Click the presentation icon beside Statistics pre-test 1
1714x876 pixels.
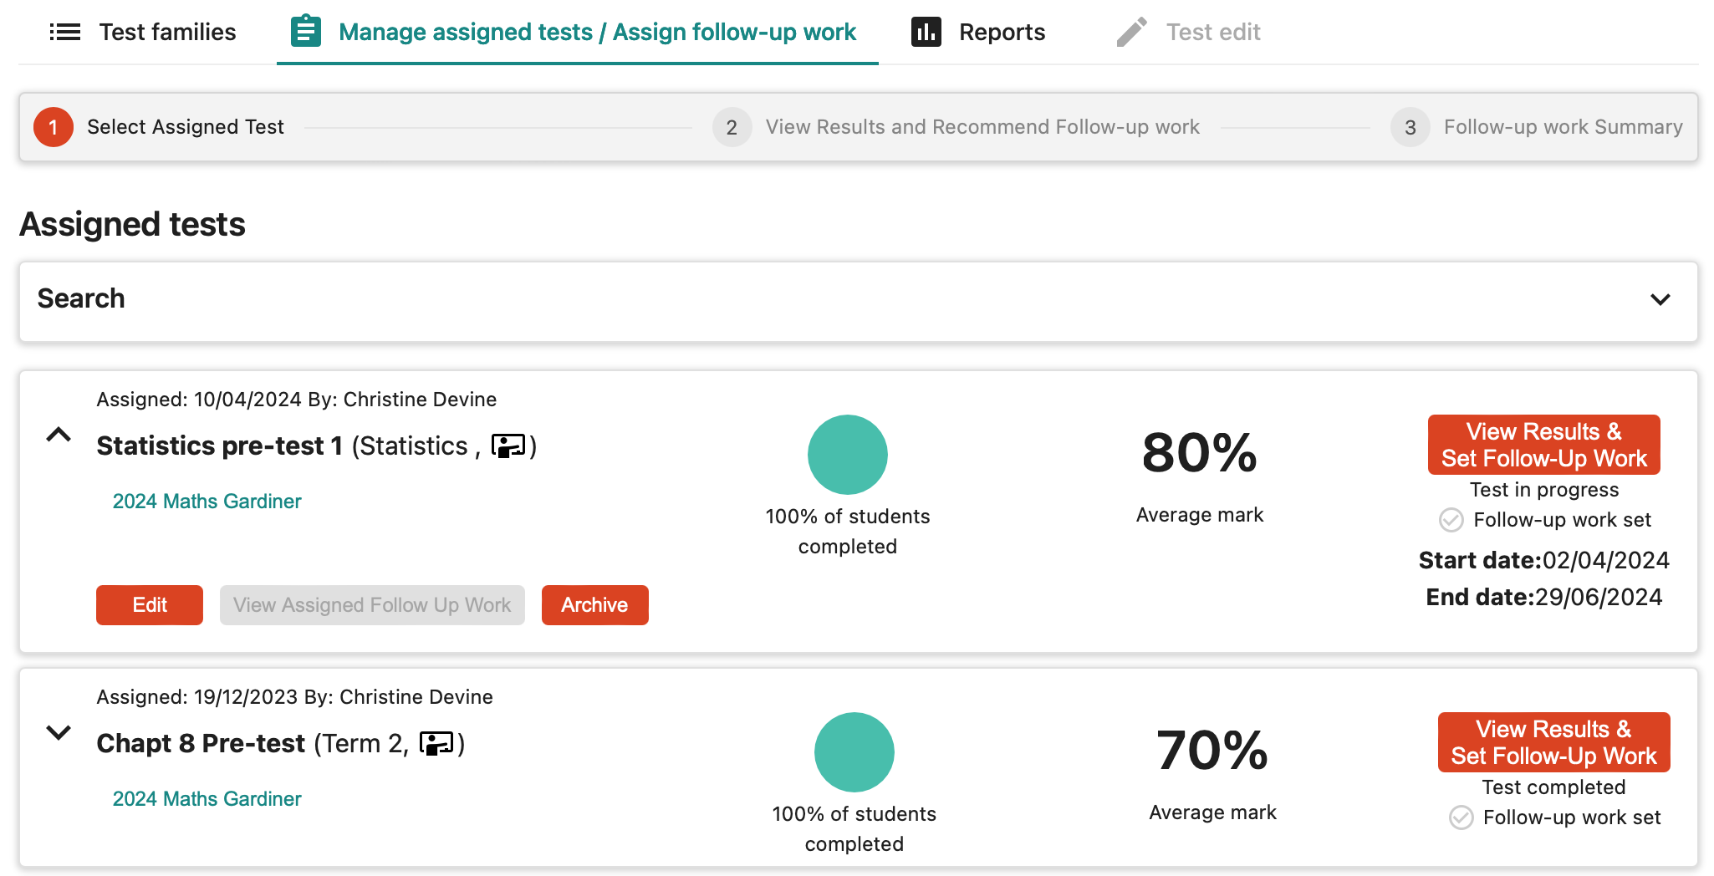point(508,446)
